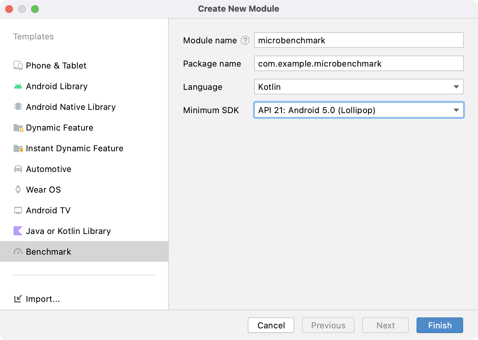Viewport: 478px width, 340px height.
Task: Click the green window zoom button
Action: pos(35,9)
